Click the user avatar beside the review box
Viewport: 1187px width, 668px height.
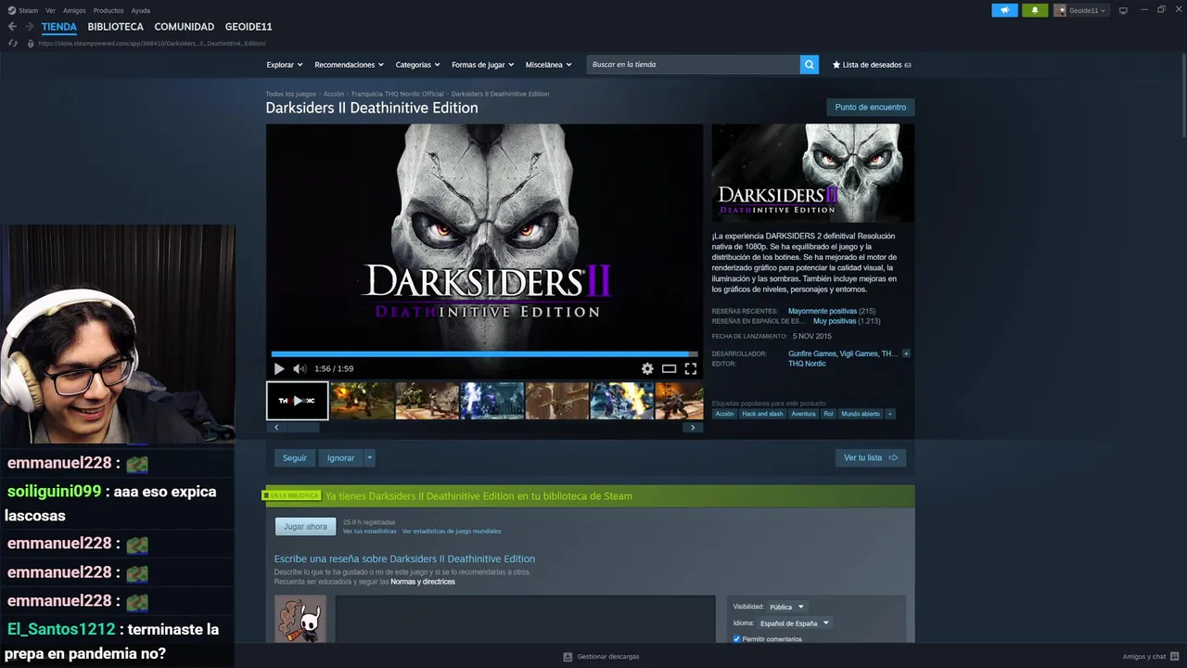coord(300,619)
